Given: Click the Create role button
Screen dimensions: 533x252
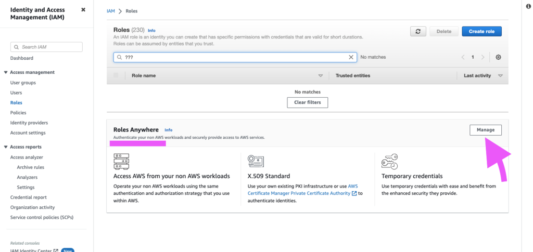Looking at the screenshot, I should tap(481, 31).
